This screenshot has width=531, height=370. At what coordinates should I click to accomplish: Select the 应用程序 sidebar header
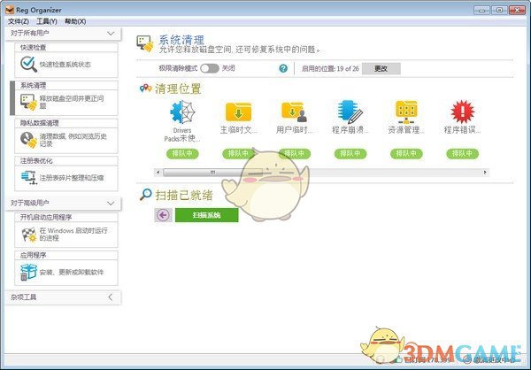point(66,255)
